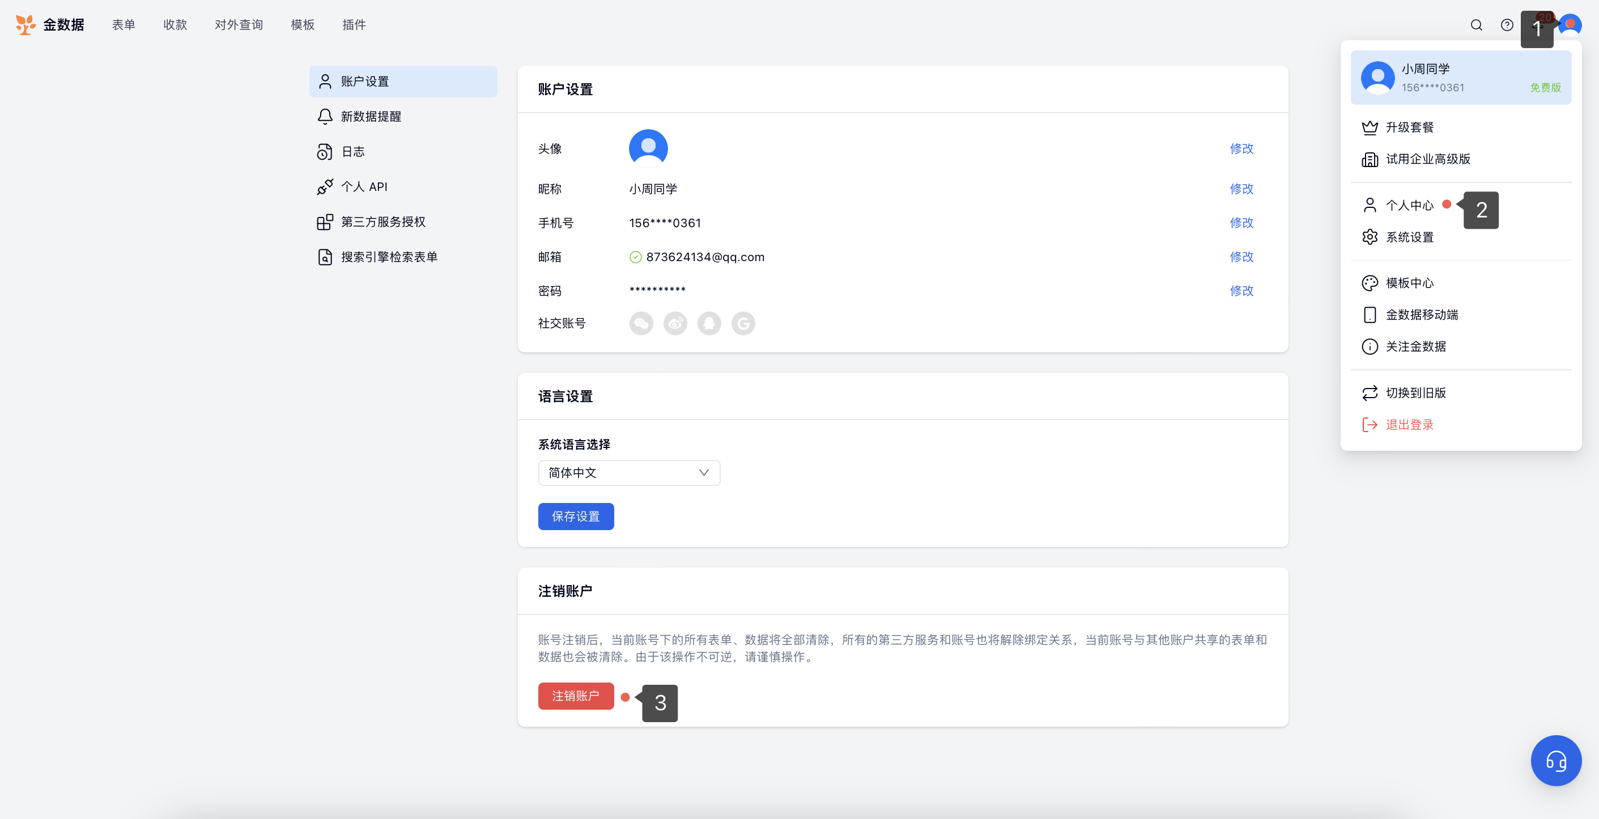Click 修改 for the 邮箱 row
Image resolution: width=1599 pixels, height=819 pixels.
tap(1241, 257)
